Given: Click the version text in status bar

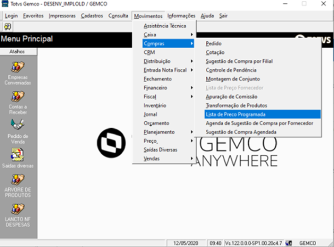Looking at the screenshot, I should [254, 243].
